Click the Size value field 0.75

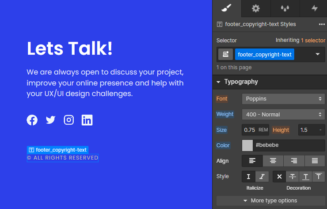pos(250,130)
